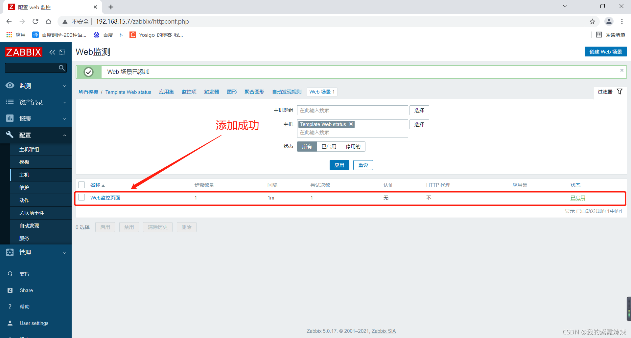Toggle sidebar auto-hide icon
This screenshot has height=338, width=631.
tap(62, 52)
